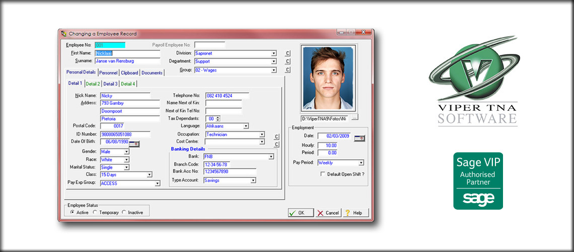The height and width of the screenshot is (252, 574).
Task: Click the ID Number field
Action: (125, 135)
